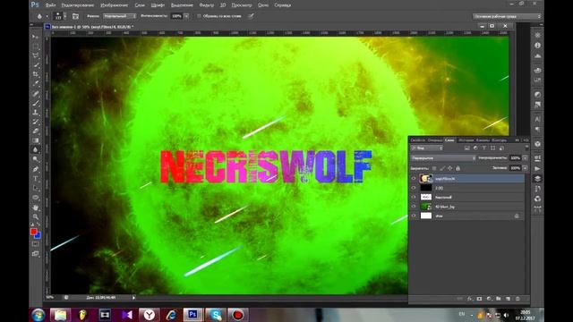This screenshot has height=322, width=573.
Task: Select the Gradient tool
Action: (36, 140)
